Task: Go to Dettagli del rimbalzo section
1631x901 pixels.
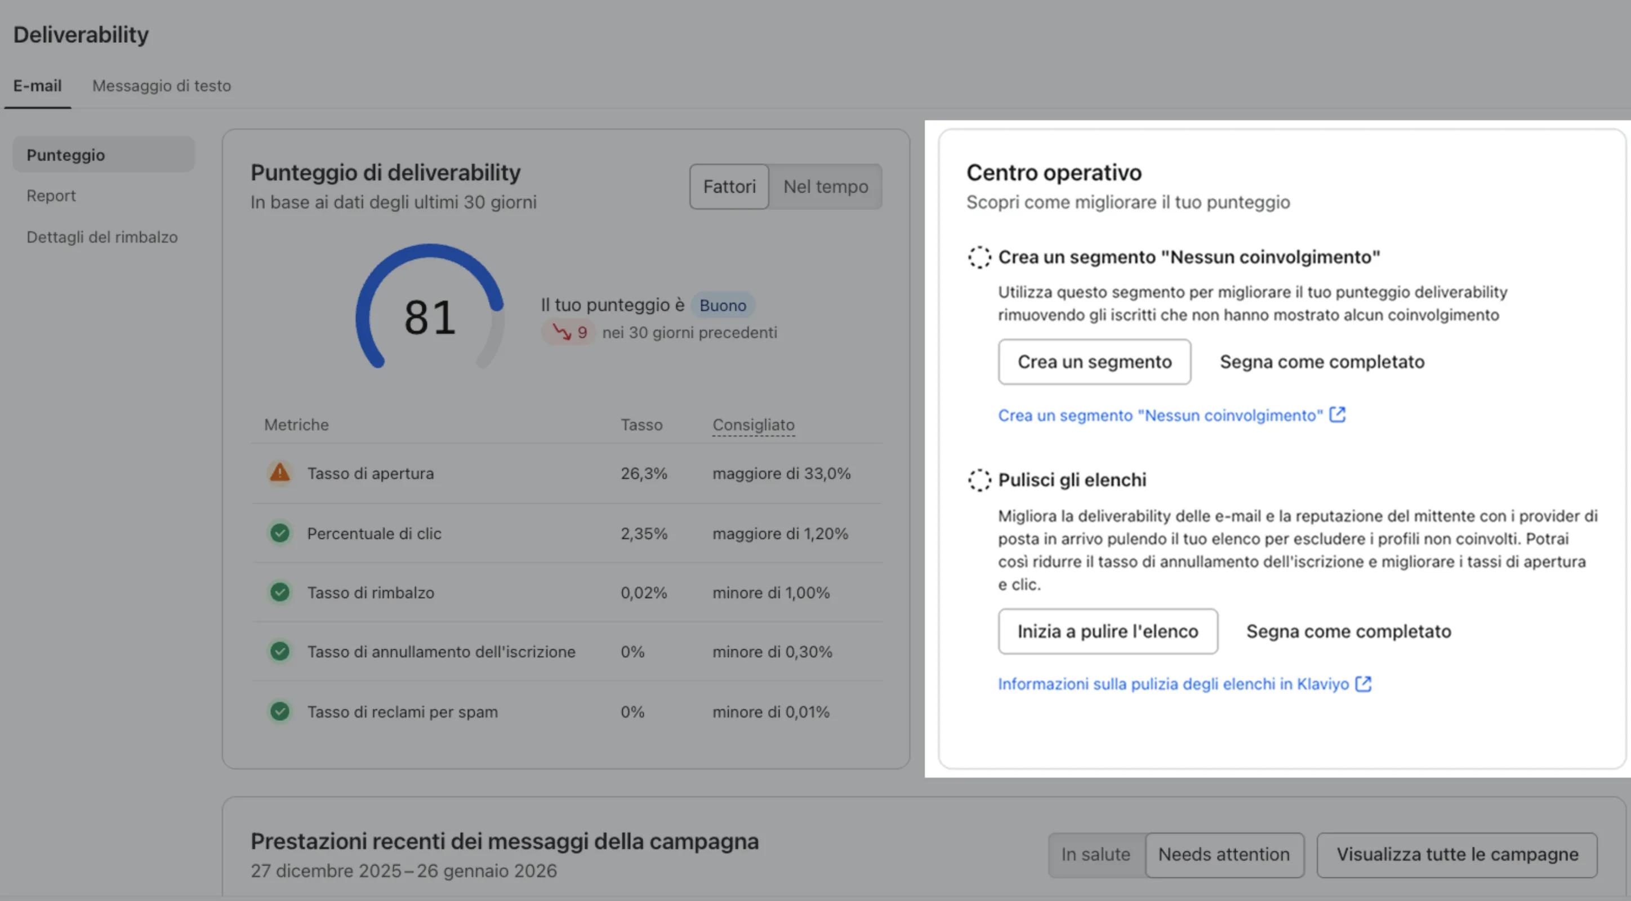Action: click(102, 237)
